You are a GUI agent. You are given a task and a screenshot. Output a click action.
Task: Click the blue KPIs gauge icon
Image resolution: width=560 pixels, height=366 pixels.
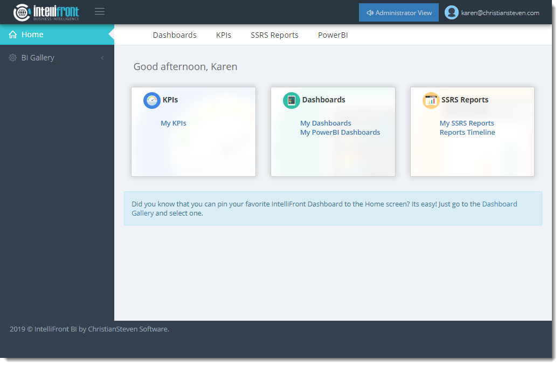coord(152,100)
